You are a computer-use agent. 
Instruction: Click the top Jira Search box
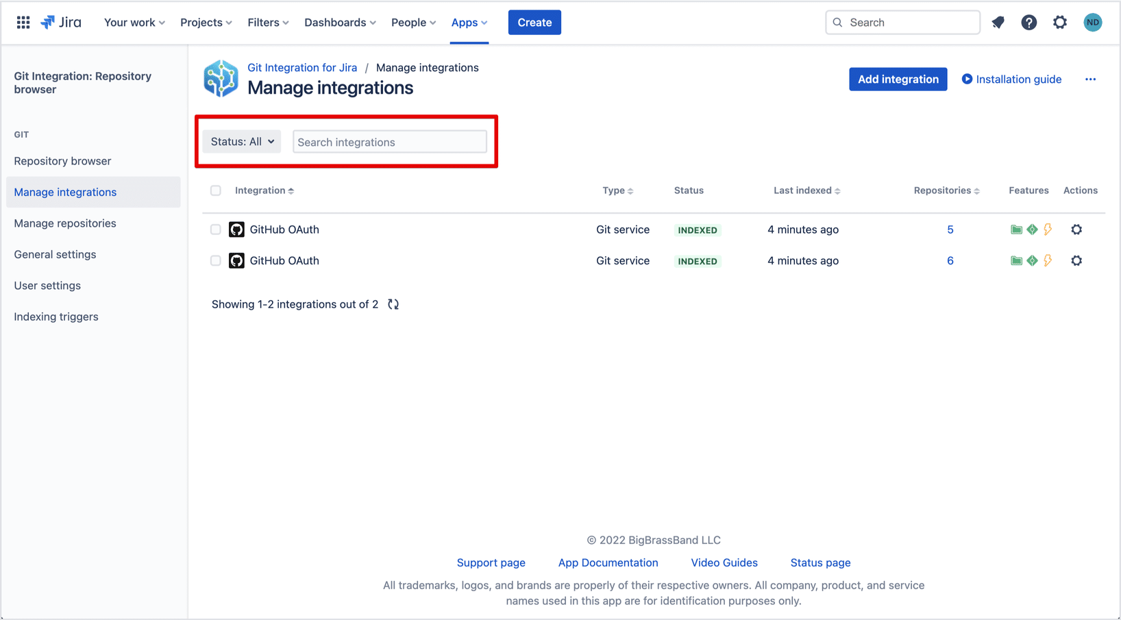pyautogui.click(x=902, y=23)
